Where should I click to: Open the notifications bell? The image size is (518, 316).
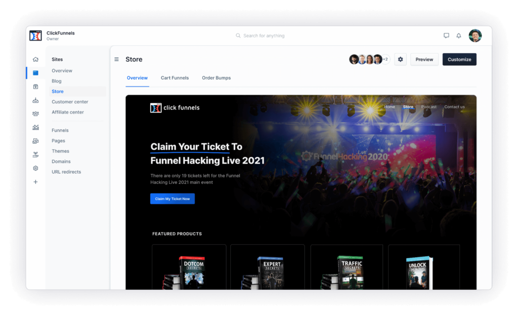[459, 35]
